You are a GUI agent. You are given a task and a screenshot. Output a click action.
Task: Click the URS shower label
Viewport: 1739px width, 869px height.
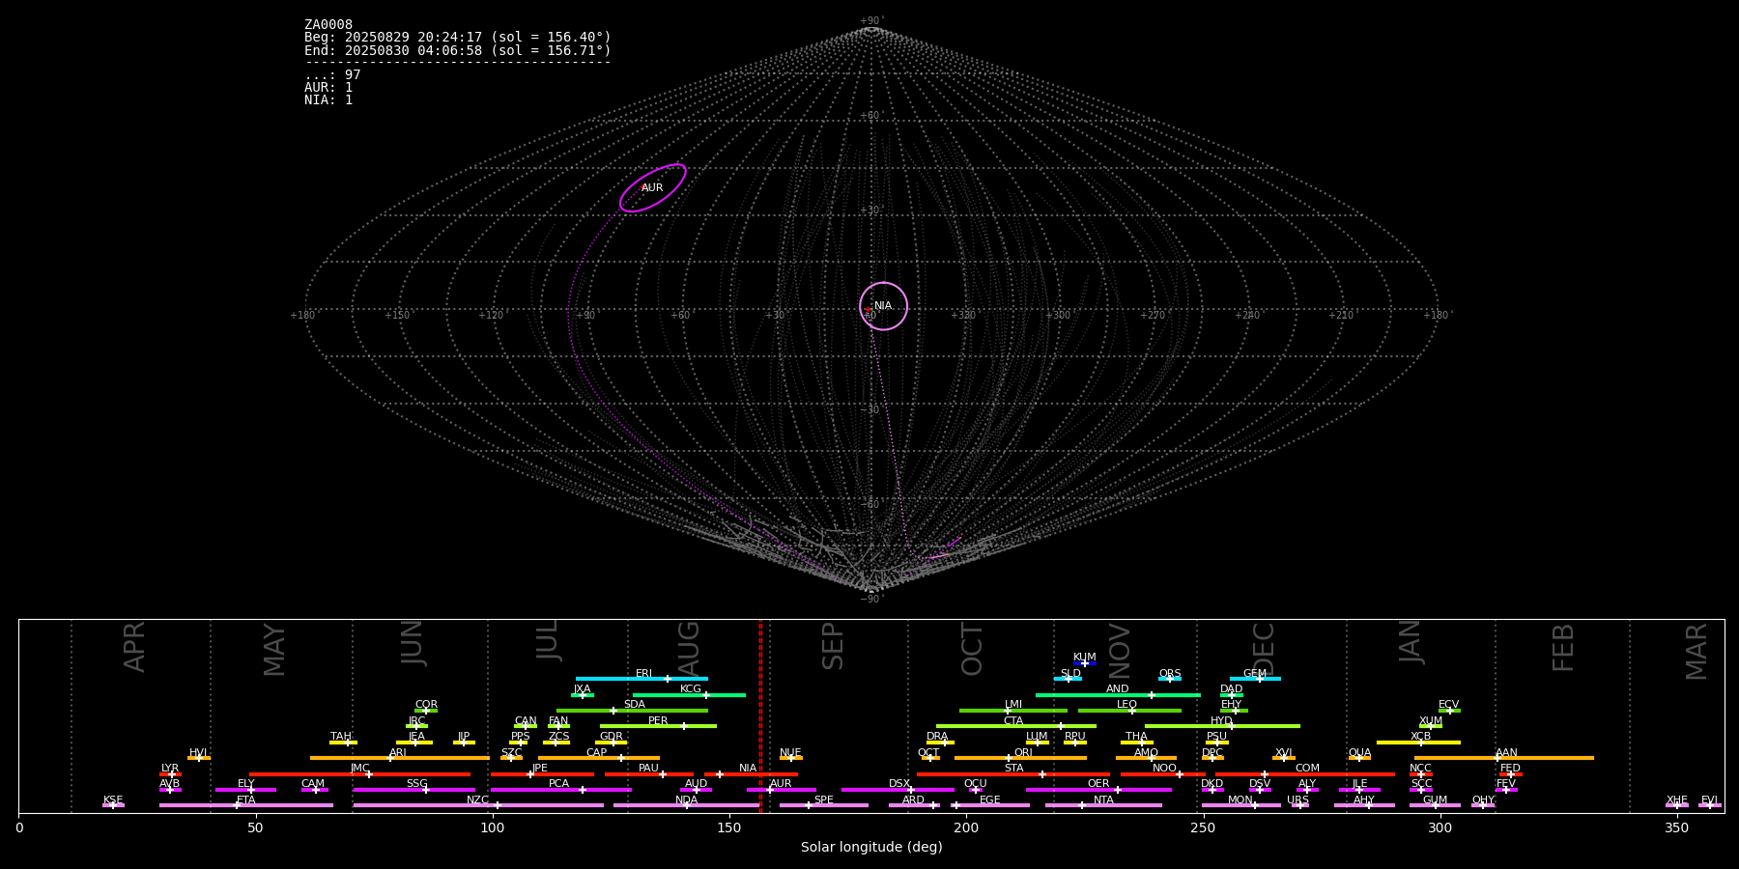1297,800
